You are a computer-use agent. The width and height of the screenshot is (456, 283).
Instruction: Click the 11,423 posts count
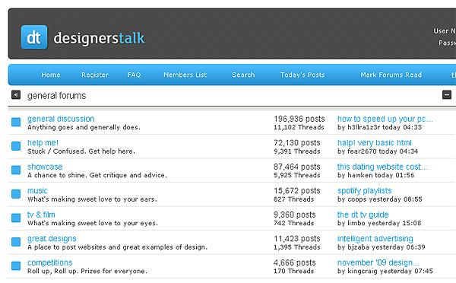point(297,239)
